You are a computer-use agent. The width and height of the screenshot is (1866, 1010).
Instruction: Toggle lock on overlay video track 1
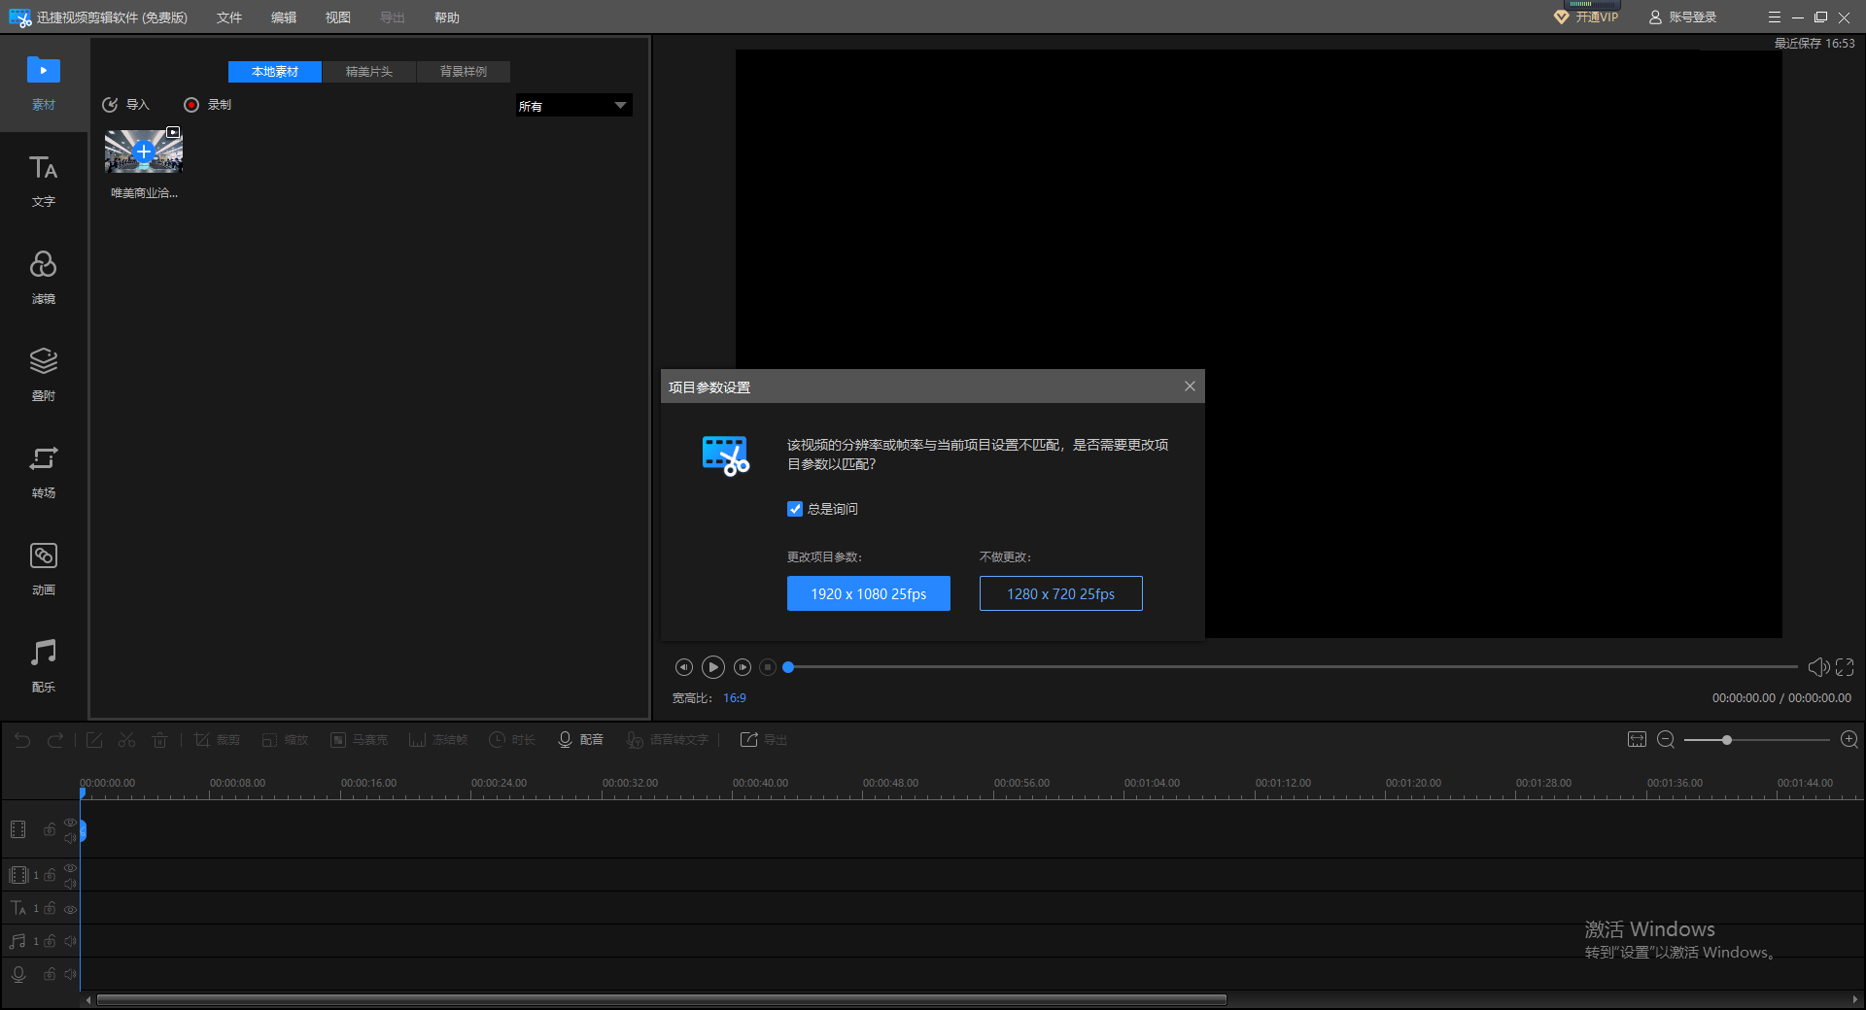[x=50, y=875]
